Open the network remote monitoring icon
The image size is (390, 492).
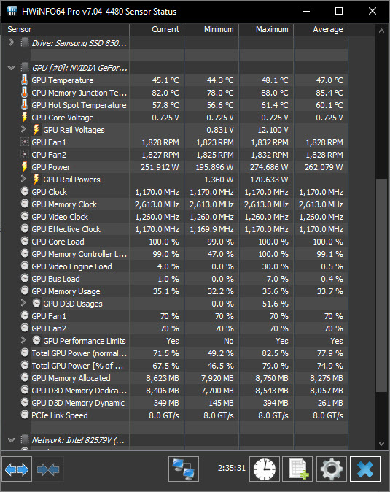coord(184,469)
